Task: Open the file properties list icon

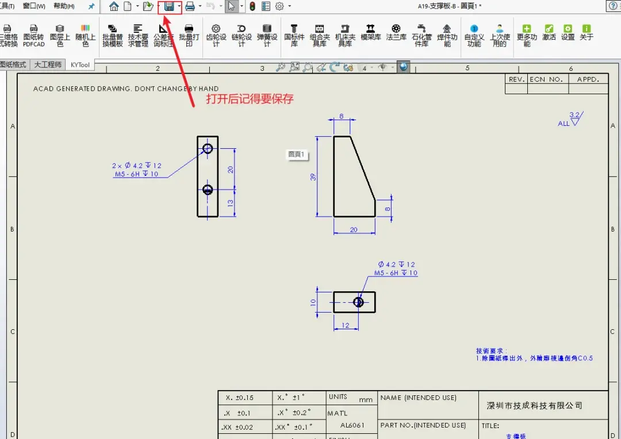Action: 266,6
